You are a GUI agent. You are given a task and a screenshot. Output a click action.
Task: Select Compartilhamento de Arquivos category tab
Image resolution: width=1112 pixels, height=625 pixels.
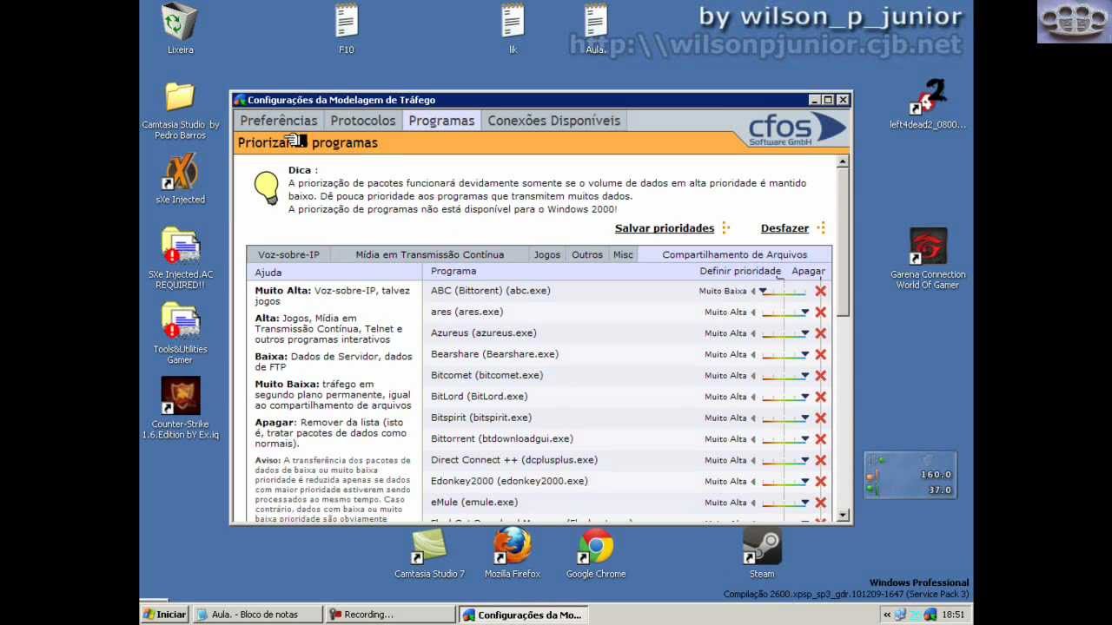coord(735,254)
